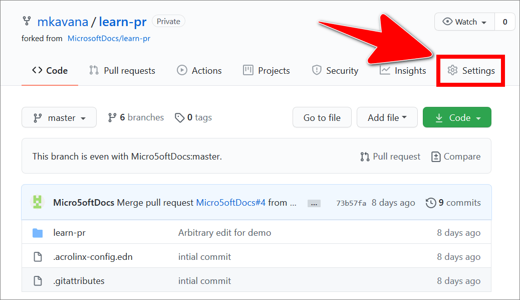Open the green Code download dropdown

[457, 117]
